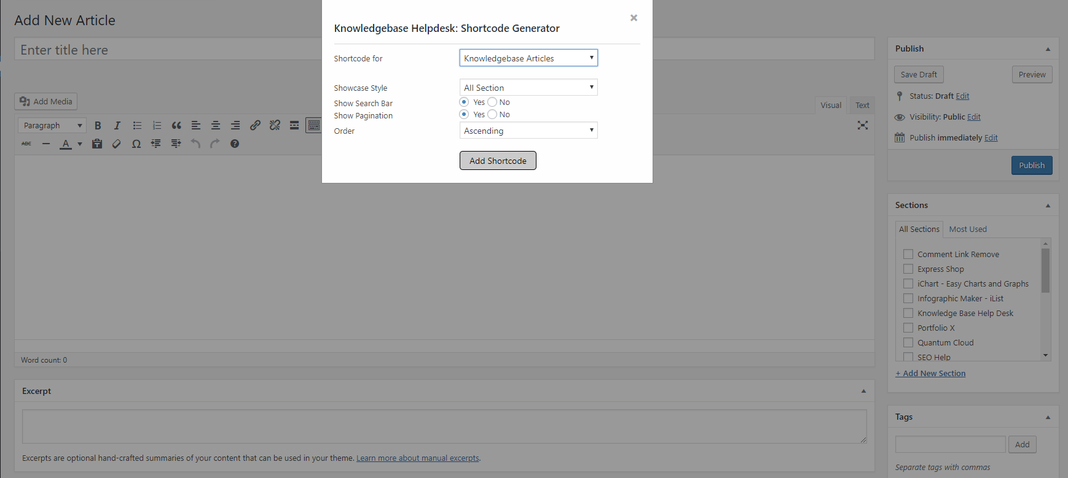
Task: Click the Add Shortcode button
Action: pyautogui.click(x=498, y=161)
